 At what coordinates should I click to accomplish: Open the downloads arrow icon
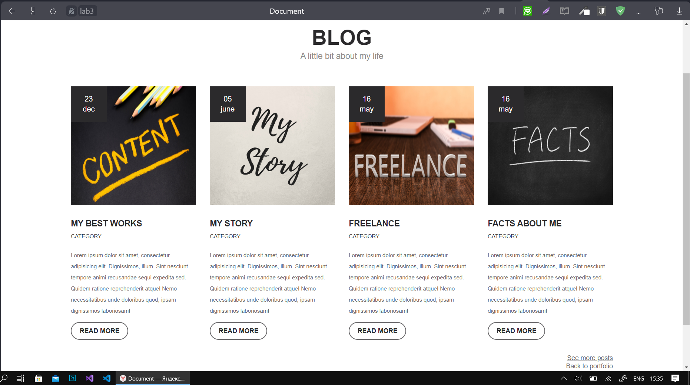click(x=679, y=11)
